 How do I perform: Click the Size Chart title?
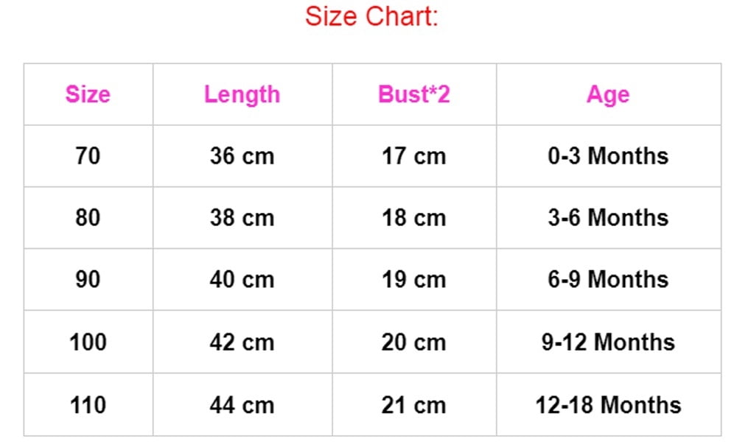pyautogui.click(x=371, y=16)
